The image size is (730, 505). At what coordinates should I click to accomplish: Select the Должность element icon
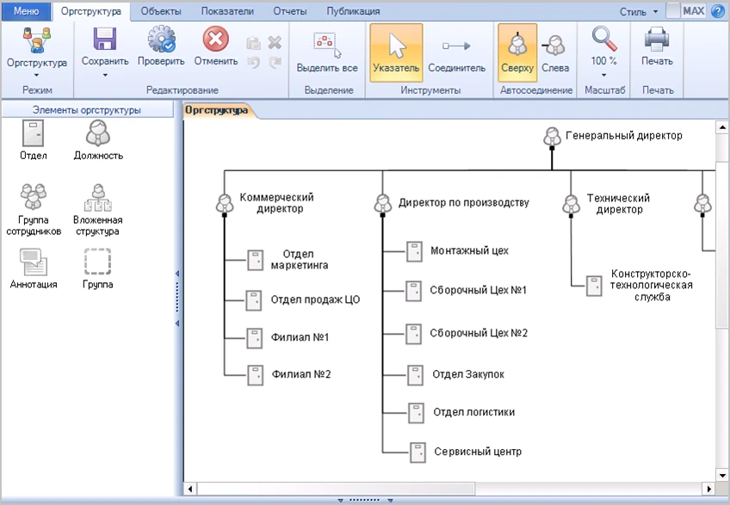click(98, 134)
